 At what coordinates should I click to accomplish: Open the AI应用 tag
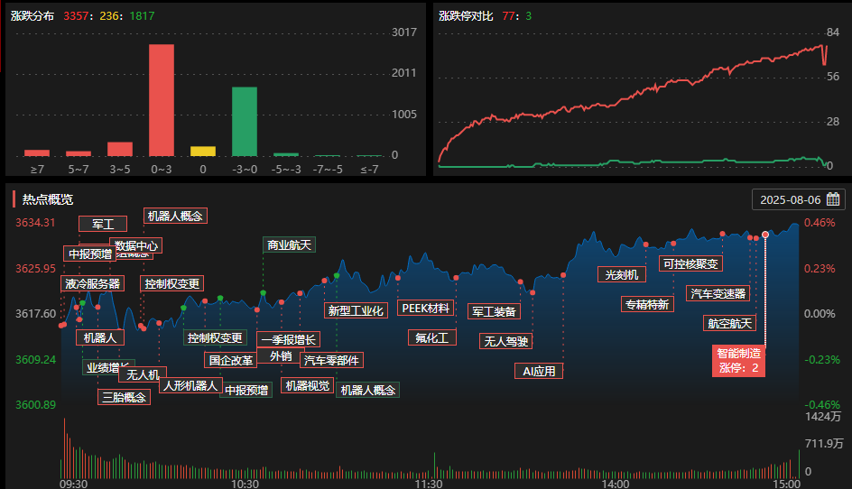click(539, 371)
